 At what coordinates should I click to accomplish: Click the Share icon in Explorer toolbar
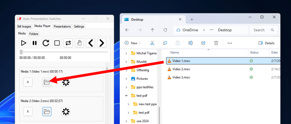[203, 43]
